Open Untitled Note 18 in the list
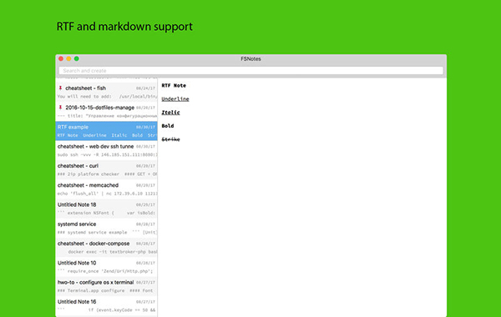Viewport: 501px width, 317px height. [106, 209]
